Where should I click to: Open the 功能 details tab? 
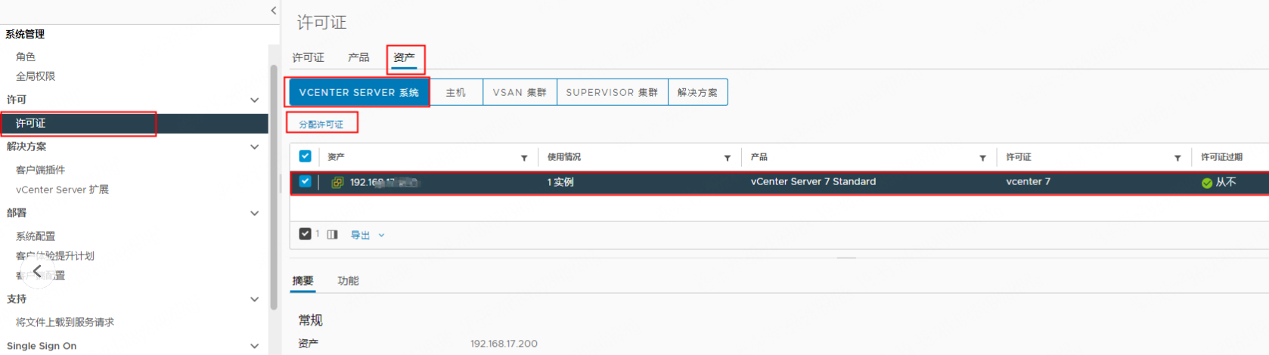pos(348,281)
